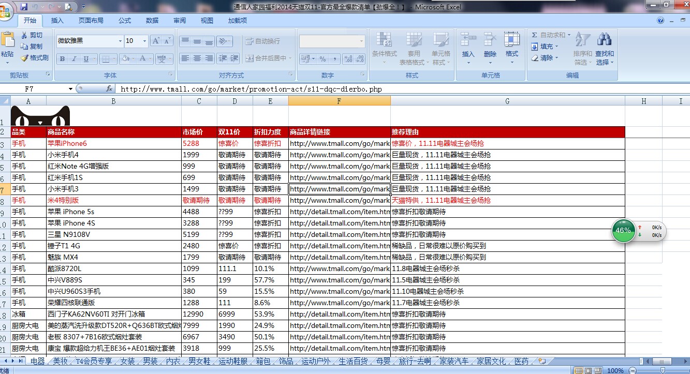Align text to middle of cell
Viewport: 690px width, 374px height.
(197, 41)
